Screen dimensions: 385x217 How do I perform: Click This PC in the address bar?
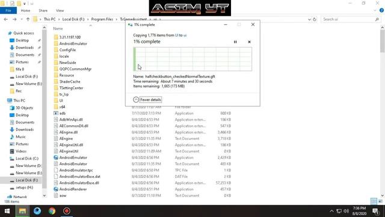[49, 19]
